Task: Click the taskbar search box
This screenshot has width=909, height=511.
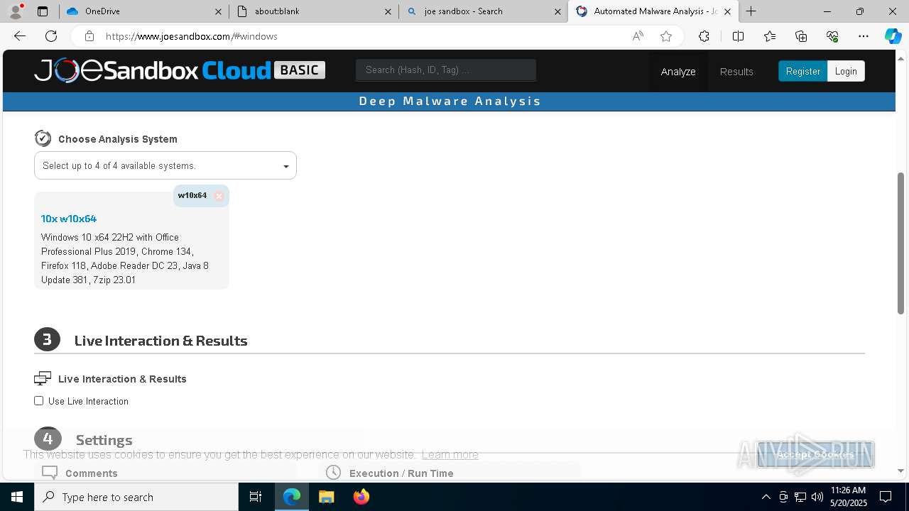Action: [136, 497]
